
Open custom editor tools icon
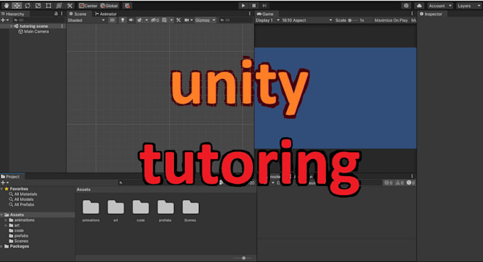[70, 6]
